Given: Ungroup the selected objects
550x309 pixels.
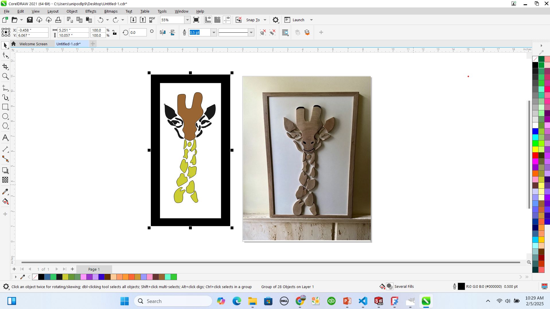Looking at the screenshot, I should (263, 32).
